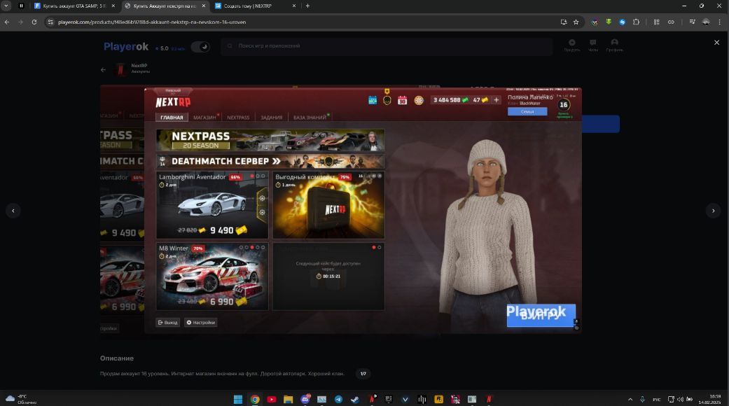Close the active NextRP account tab
This screenshot has width=729, height=406.
click(203, 6)
